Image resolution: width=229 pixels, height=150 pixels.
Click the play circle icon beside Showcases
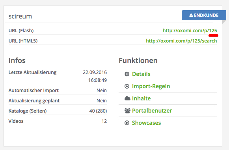pyautogui.click(x=127, y=123)
